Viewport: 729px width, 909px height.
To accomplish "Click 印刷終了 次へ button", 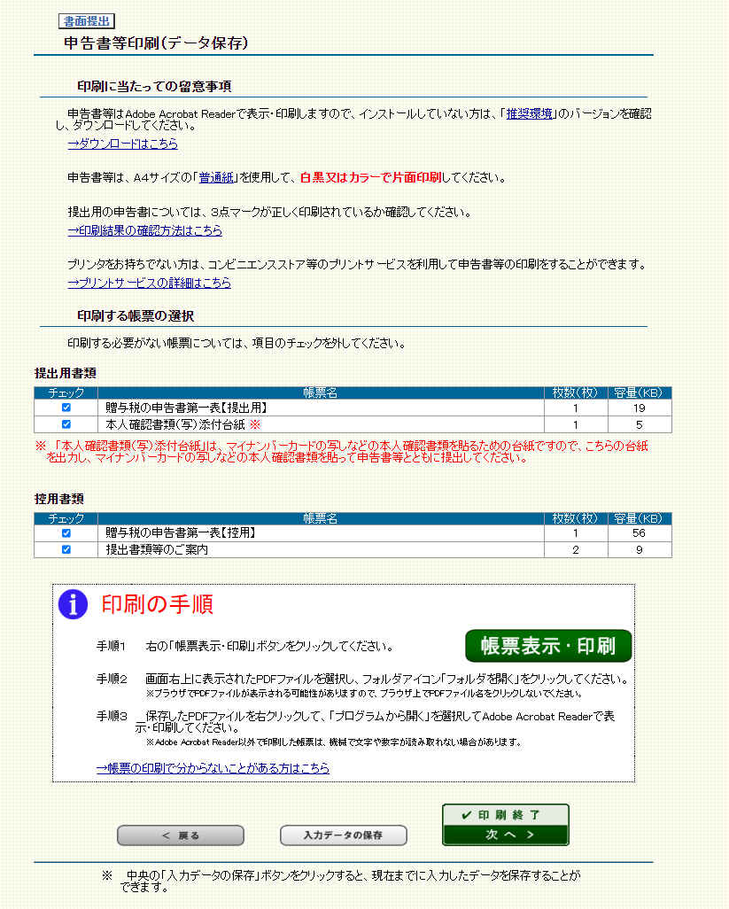I will (505, 824).
